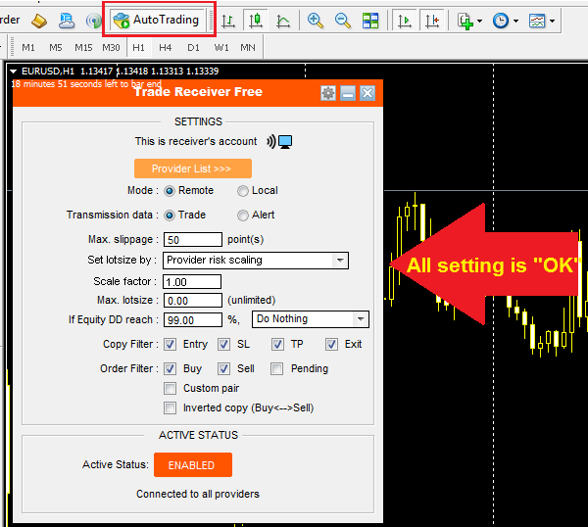Image resolution: width=588 pixels, height=527 pixels.
Task: Toggle the Entry copy filter checkbox
Action: [x=170, y=345]
